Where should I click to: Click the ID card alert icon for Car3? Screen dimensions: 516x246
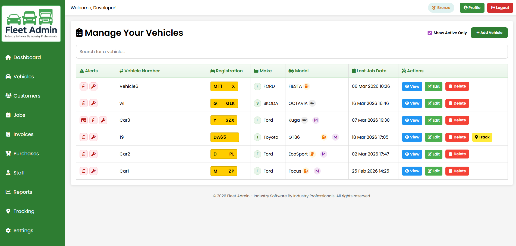(x=84, y=120)
